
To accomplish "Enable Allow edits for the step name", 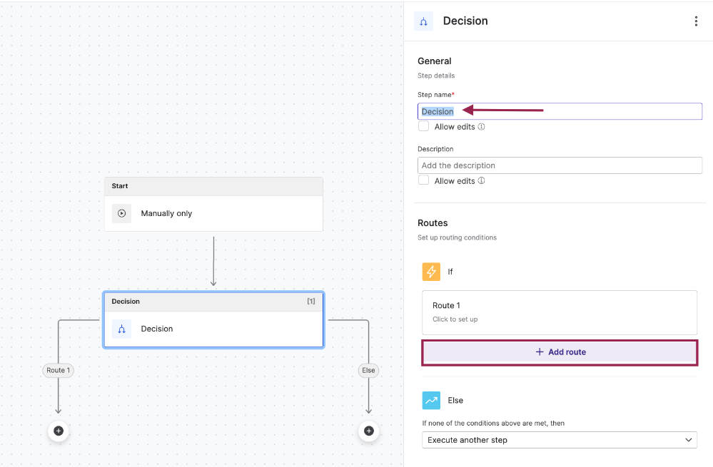I will tap(423, 126).
